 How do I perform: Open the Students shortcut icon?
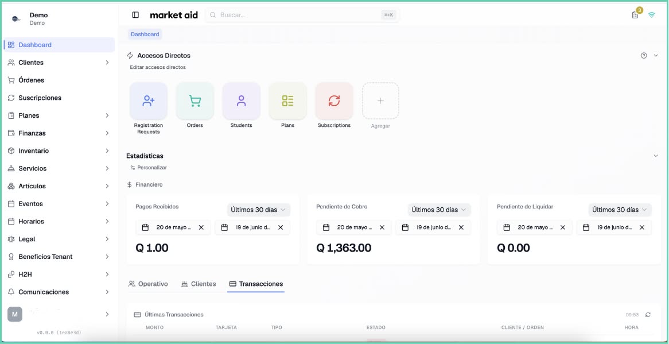(242, 101)
